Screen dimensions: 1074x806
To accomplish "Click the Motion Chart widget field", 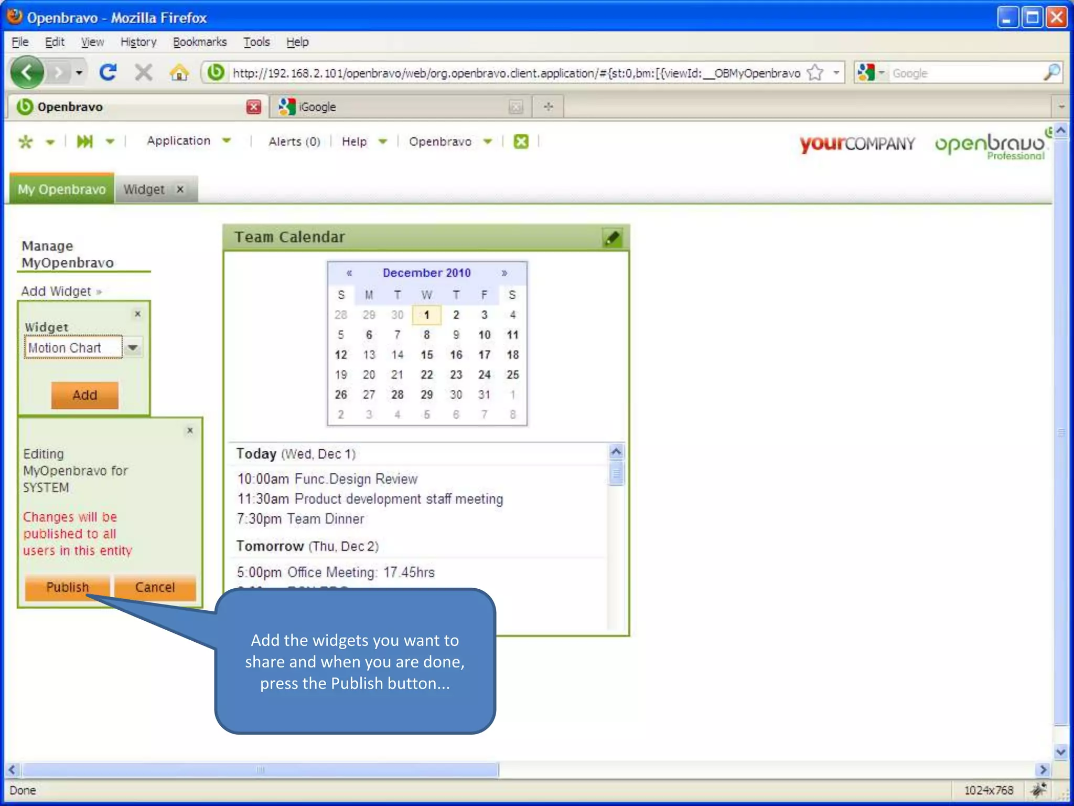I will tap(73, 347).
